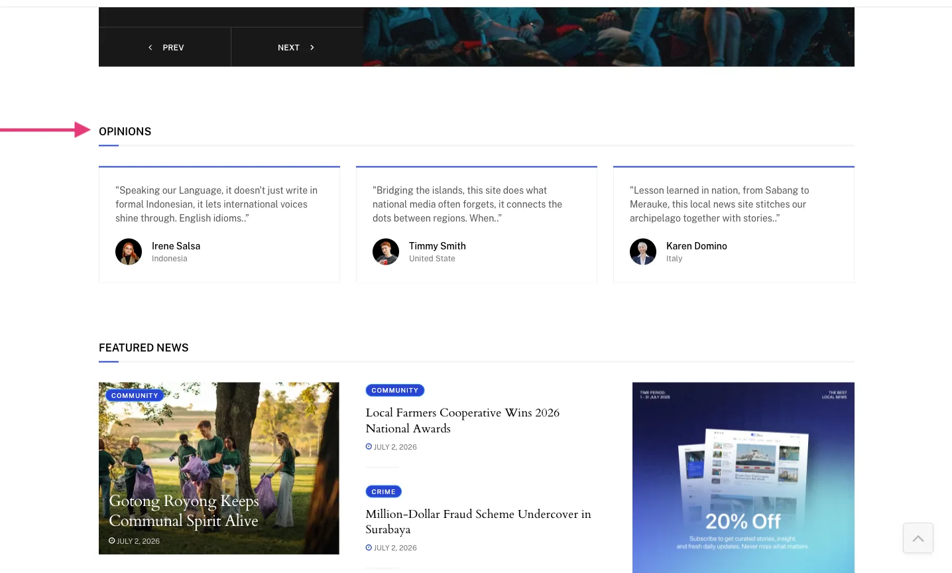This screenshot has height=573, width=952.
Task: Click Karen Domino's avatar picture
Action: pyautogui.click(x=643, y=252)
